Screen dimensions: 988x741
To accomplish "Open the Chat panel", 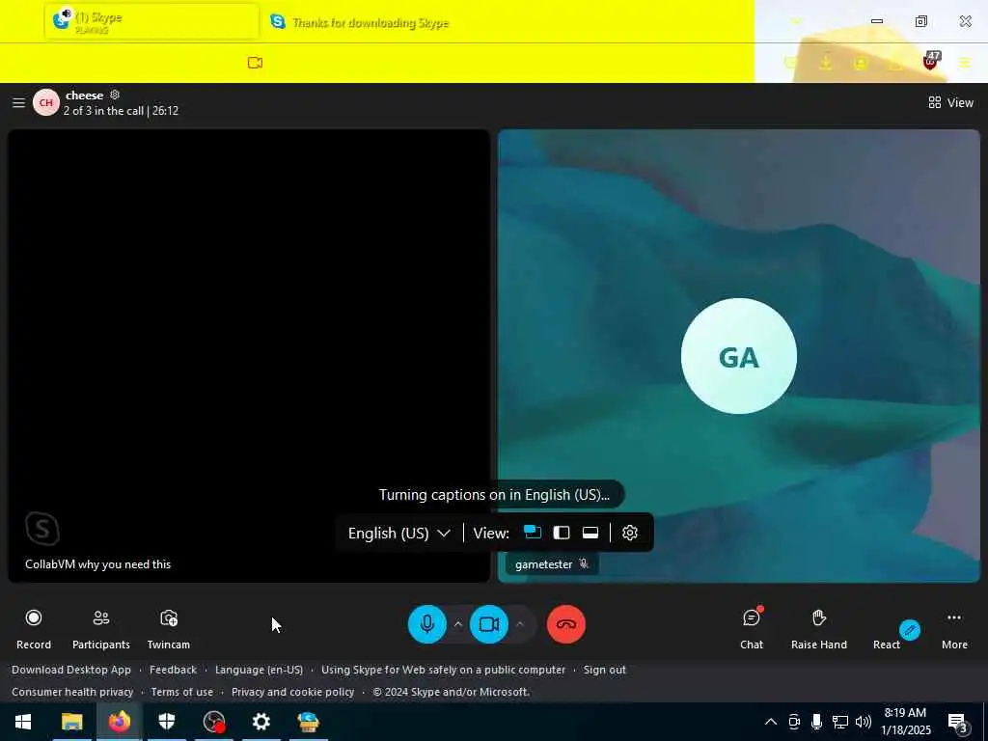I will (751, 629).
